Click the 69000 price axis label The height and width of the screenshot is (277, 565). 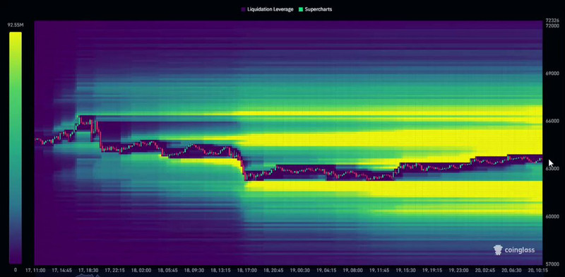pyautogui.click(x=552, y=73)
